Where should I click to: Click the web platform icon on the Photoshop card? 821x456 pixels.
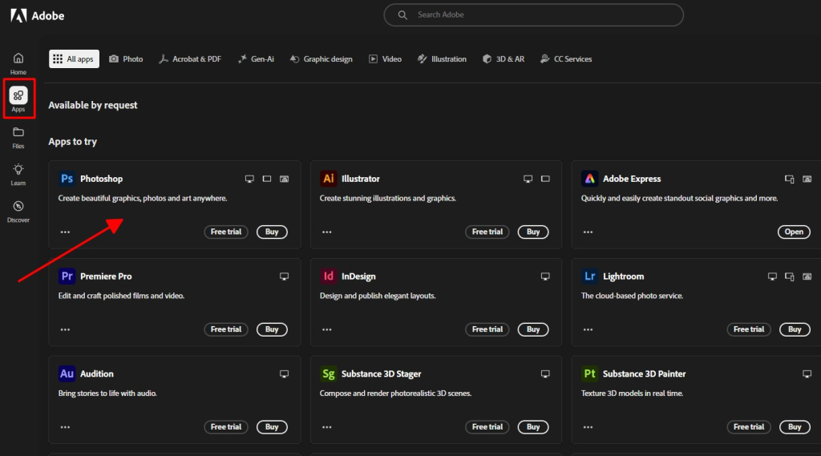[284, 179]
